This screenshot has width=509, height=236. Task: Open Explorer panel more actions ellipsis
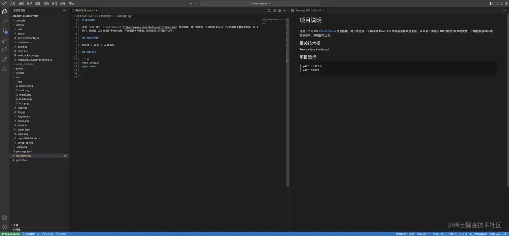click(x=64, y=10)
